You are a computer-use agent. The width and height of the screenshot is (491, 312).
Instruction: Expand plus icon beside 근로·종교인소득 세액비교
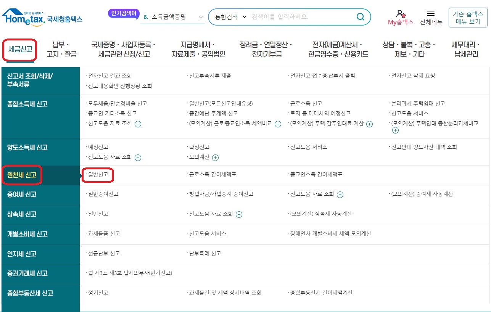pos(278,124)
